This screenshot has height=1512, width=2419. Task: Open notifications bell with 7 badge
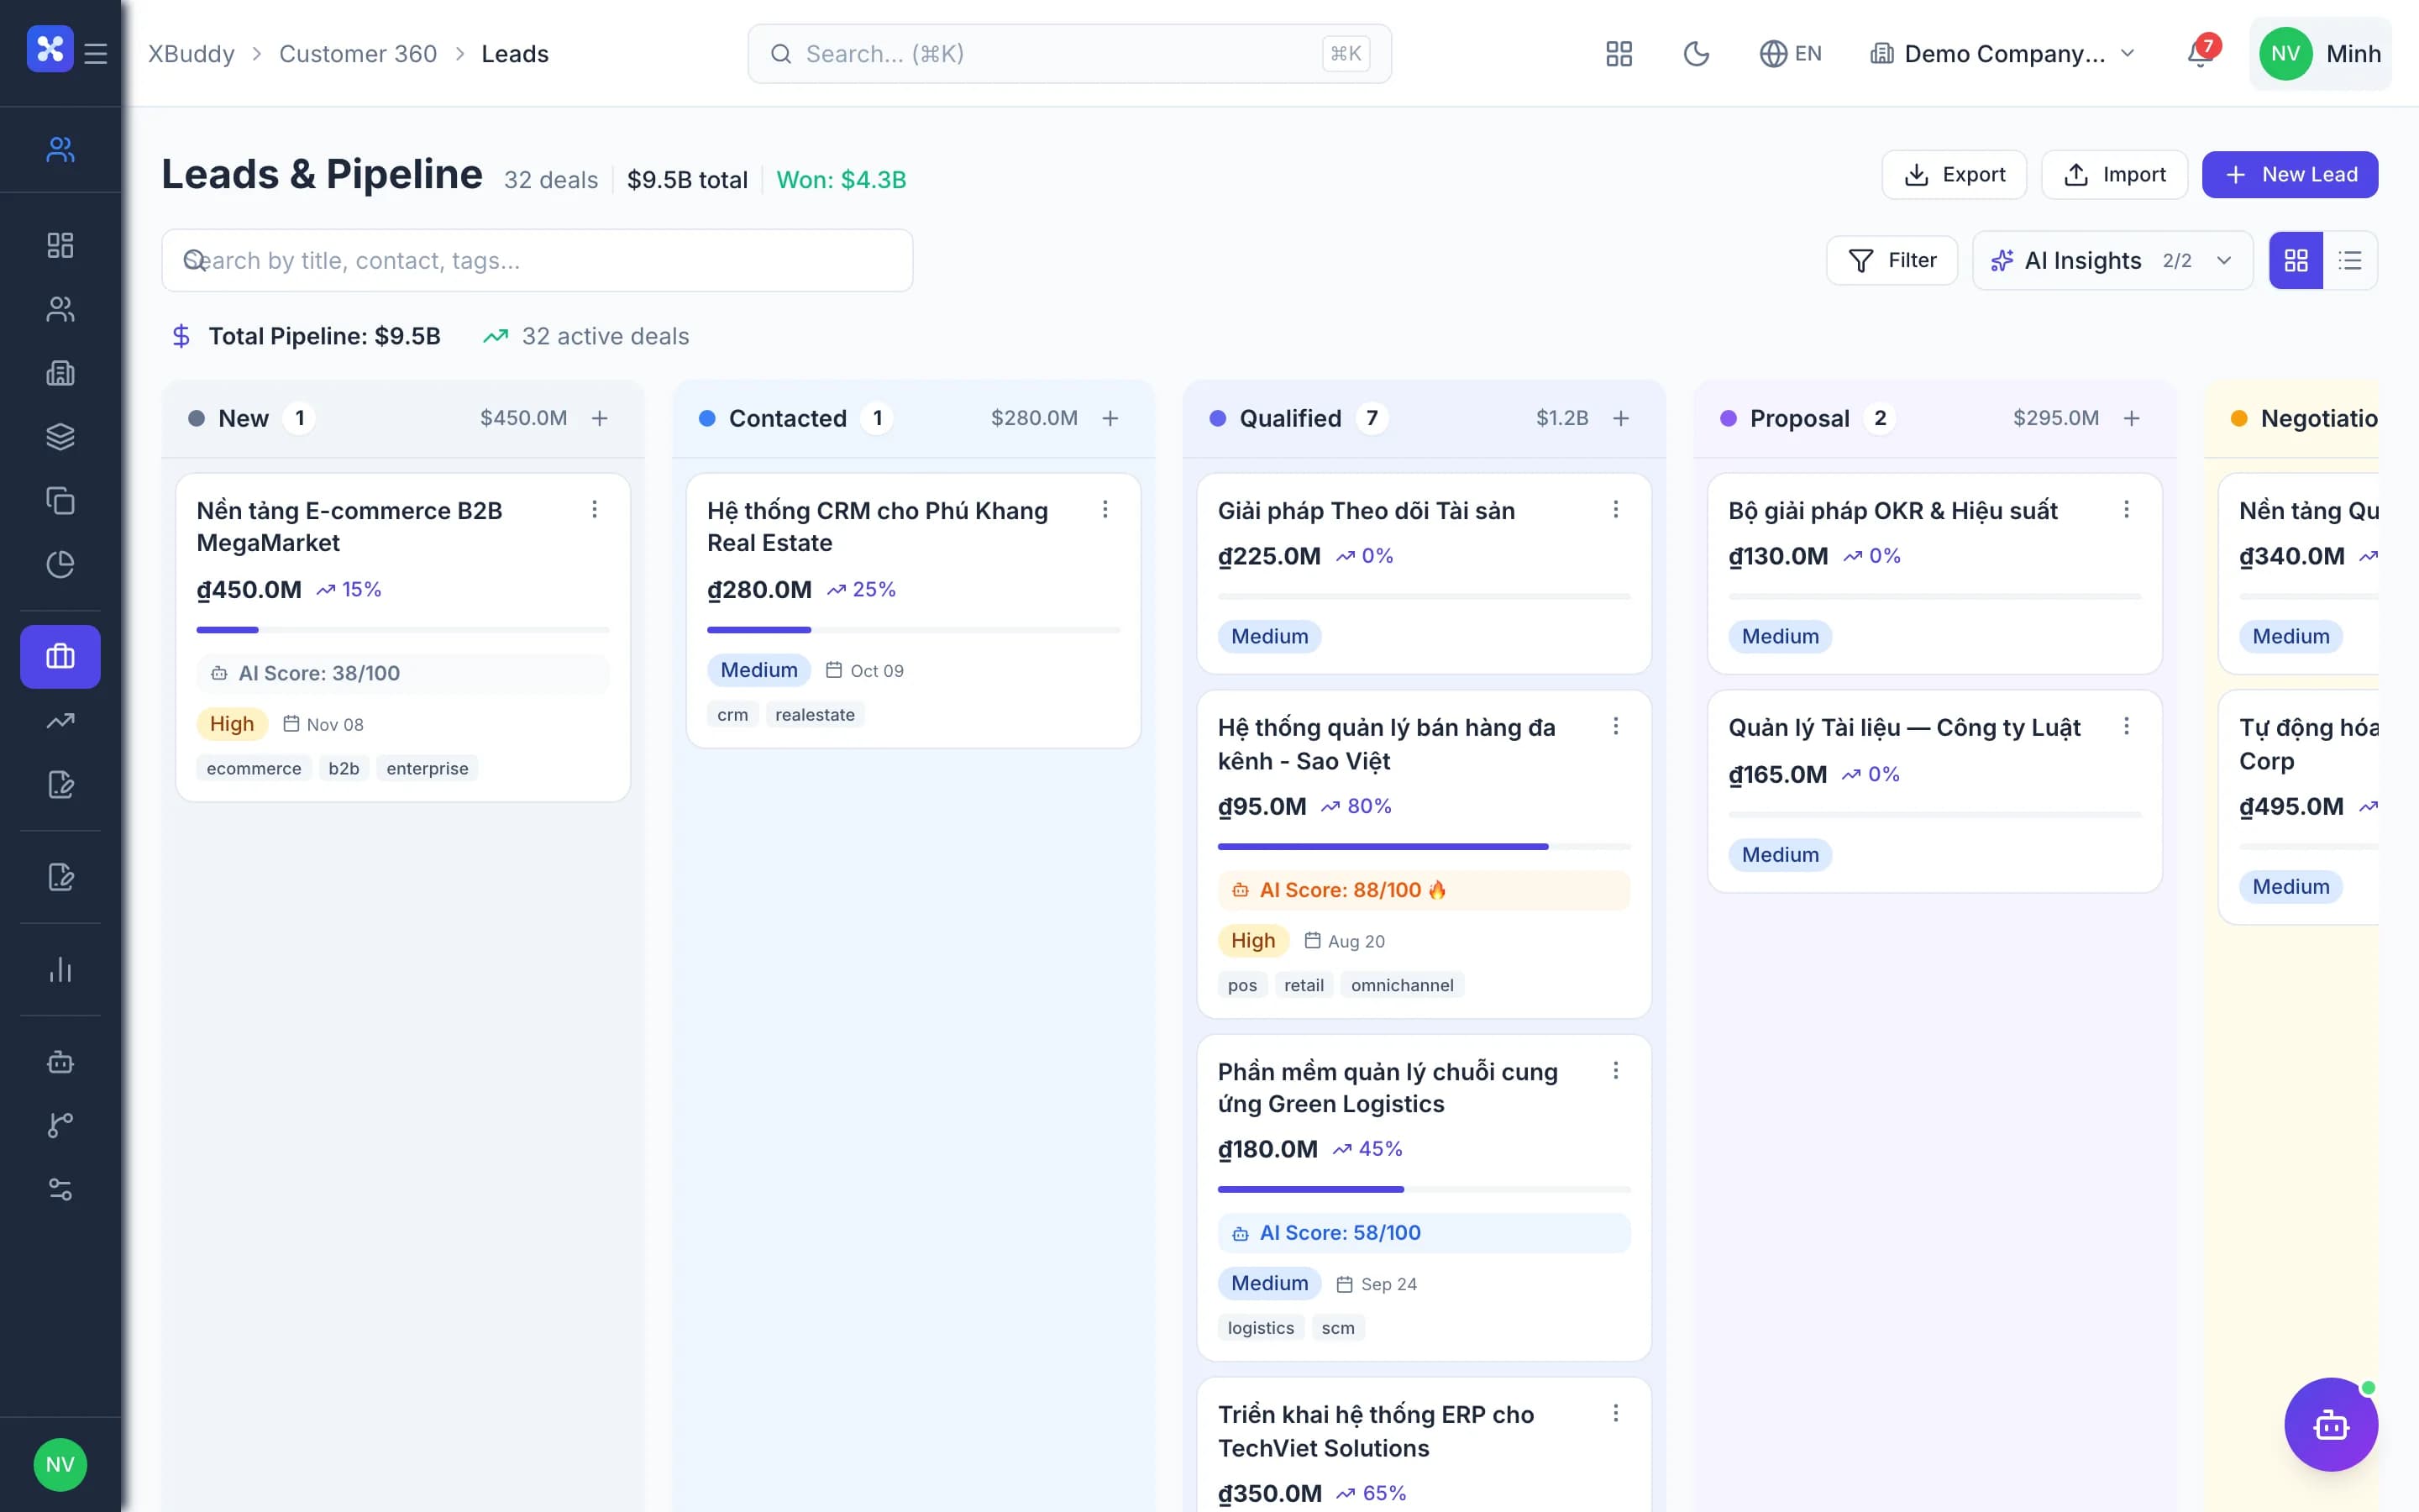point(2202,52)
